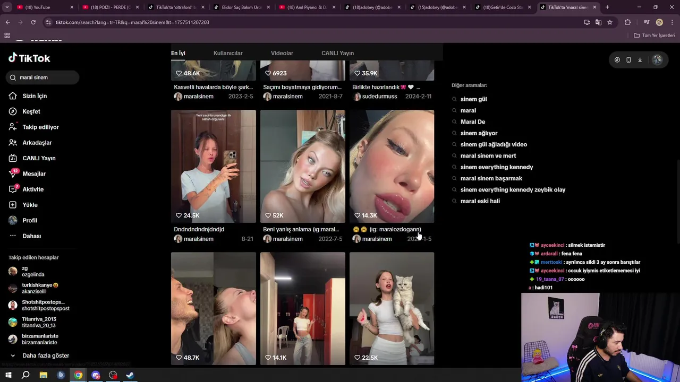This screenshot has width=680, height=382.
Task: Open video thumbnail with 14.3K likes
Action: pyautogui.click(x=392, y=166)
